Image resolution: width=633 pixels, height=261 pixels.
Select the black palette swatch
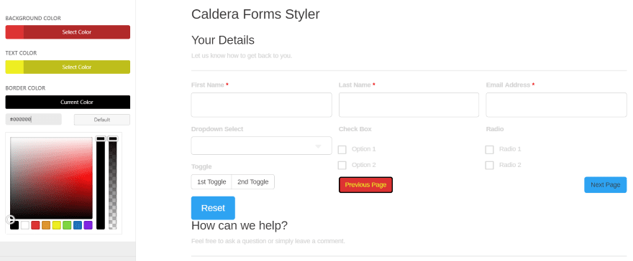[x=14, y=225]
